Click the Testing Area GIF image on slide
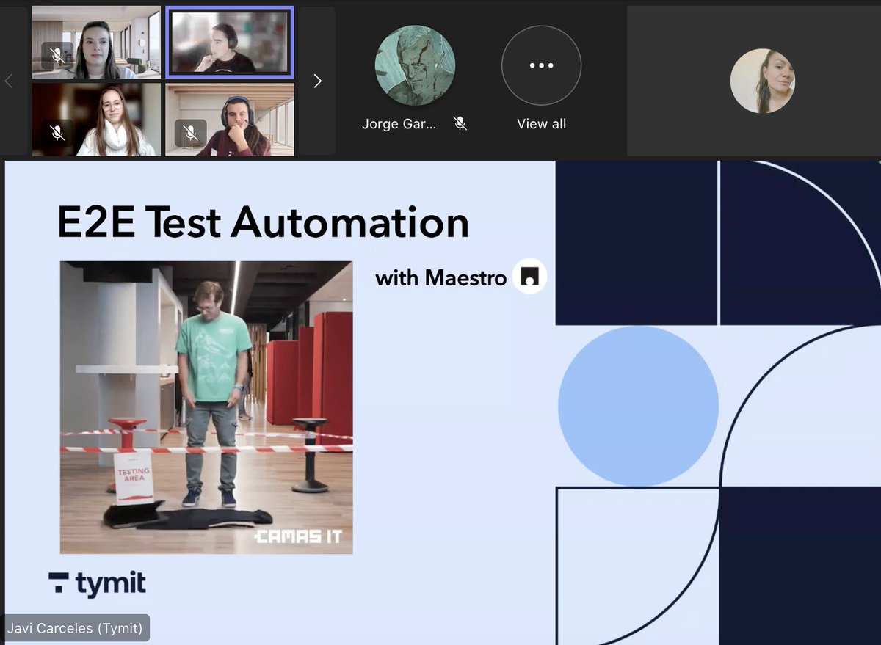 click(x=206, y=407)
